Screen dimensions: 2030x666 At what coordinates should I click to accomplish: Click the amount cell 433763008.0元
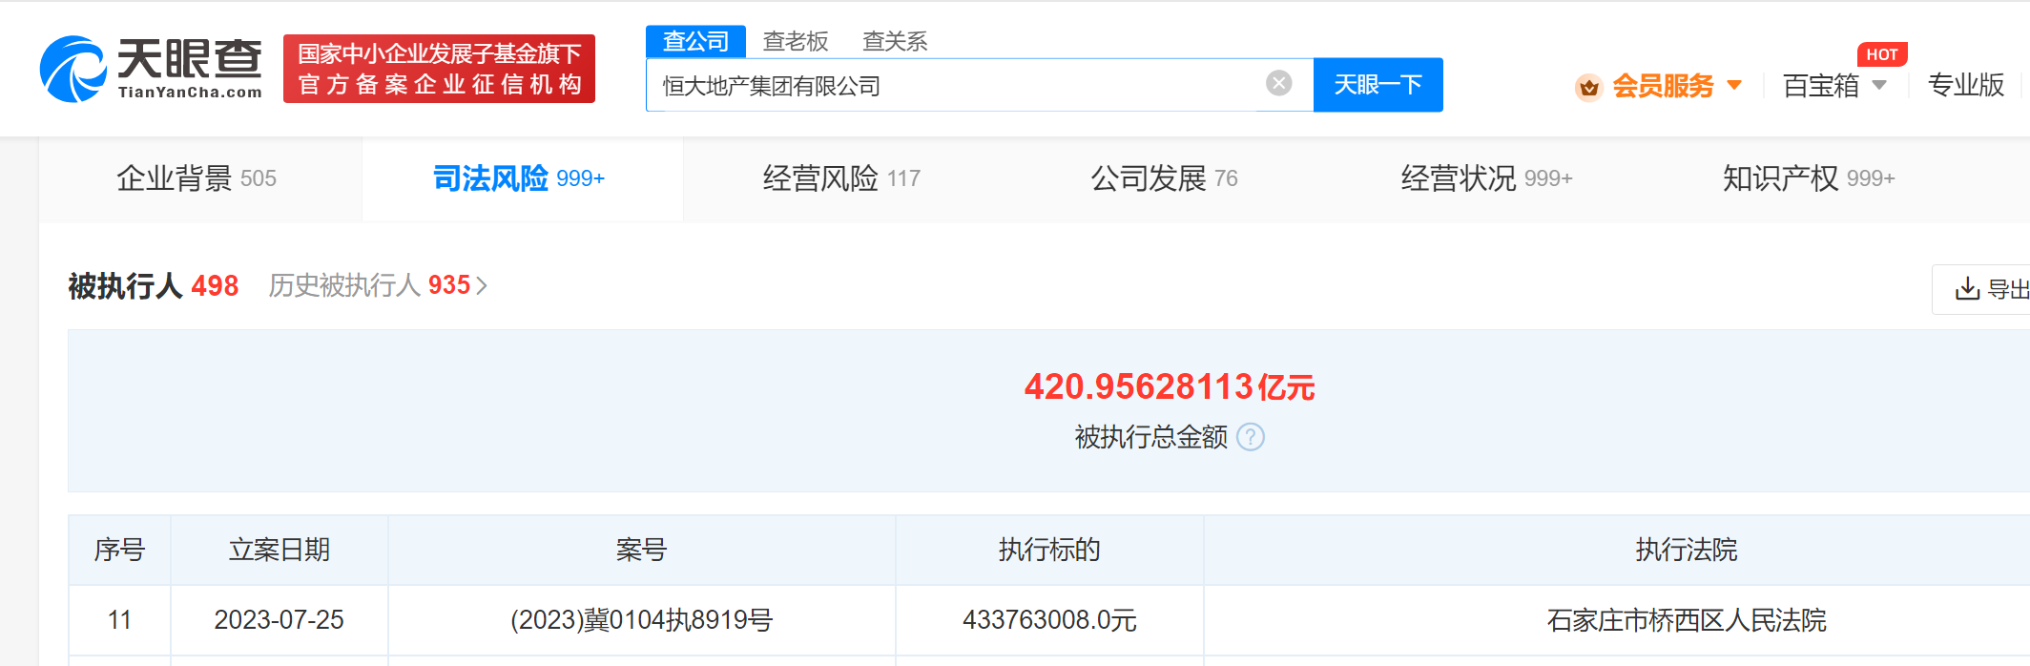click(1049, 620)
